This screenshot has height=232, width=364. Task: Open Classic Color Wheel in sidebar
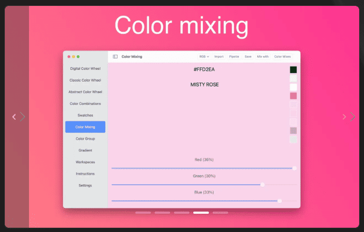point(85,80)
